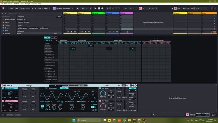Click the Yellow collection swatch
Image resolution: width=218 pixels, height=123 pixels.
(3, 25)
